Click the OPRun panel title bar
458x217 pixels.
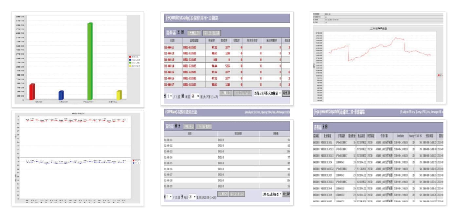(x=227, y=112)
